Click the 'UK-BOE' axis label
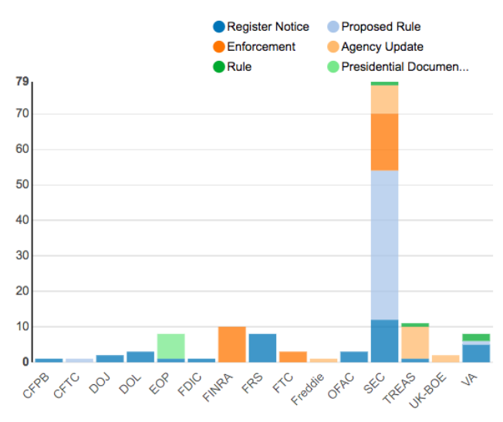 click(427, 390)
